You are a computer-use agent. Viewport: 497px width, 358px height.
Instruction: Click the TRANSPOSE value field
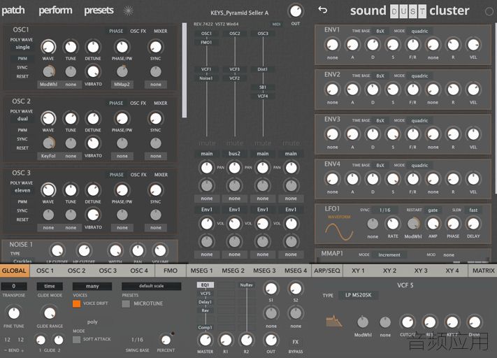pos(13,286)
